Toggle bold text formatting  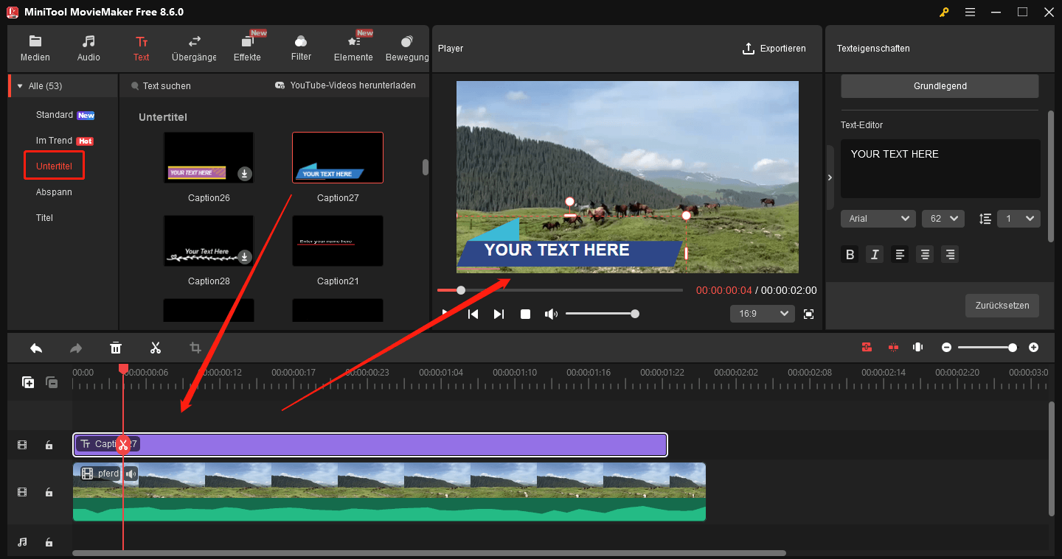coord(850,255)
